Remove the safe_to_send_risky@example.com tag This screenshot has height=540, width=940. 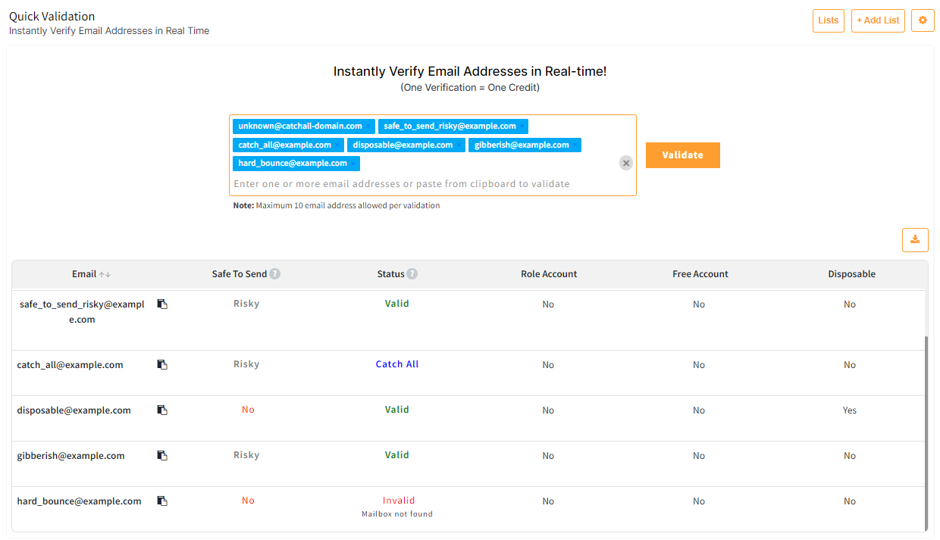[522, 126]
